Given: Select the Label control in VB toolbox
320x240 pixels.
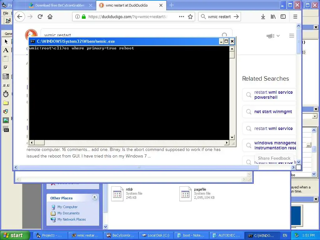Looking at the screenshot, I should tap(6, 50).
